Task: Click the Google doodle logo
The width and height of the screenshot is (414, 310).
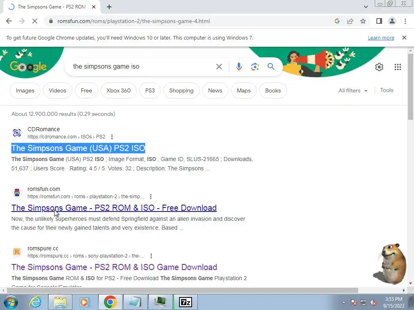Action: coord(28,66)
